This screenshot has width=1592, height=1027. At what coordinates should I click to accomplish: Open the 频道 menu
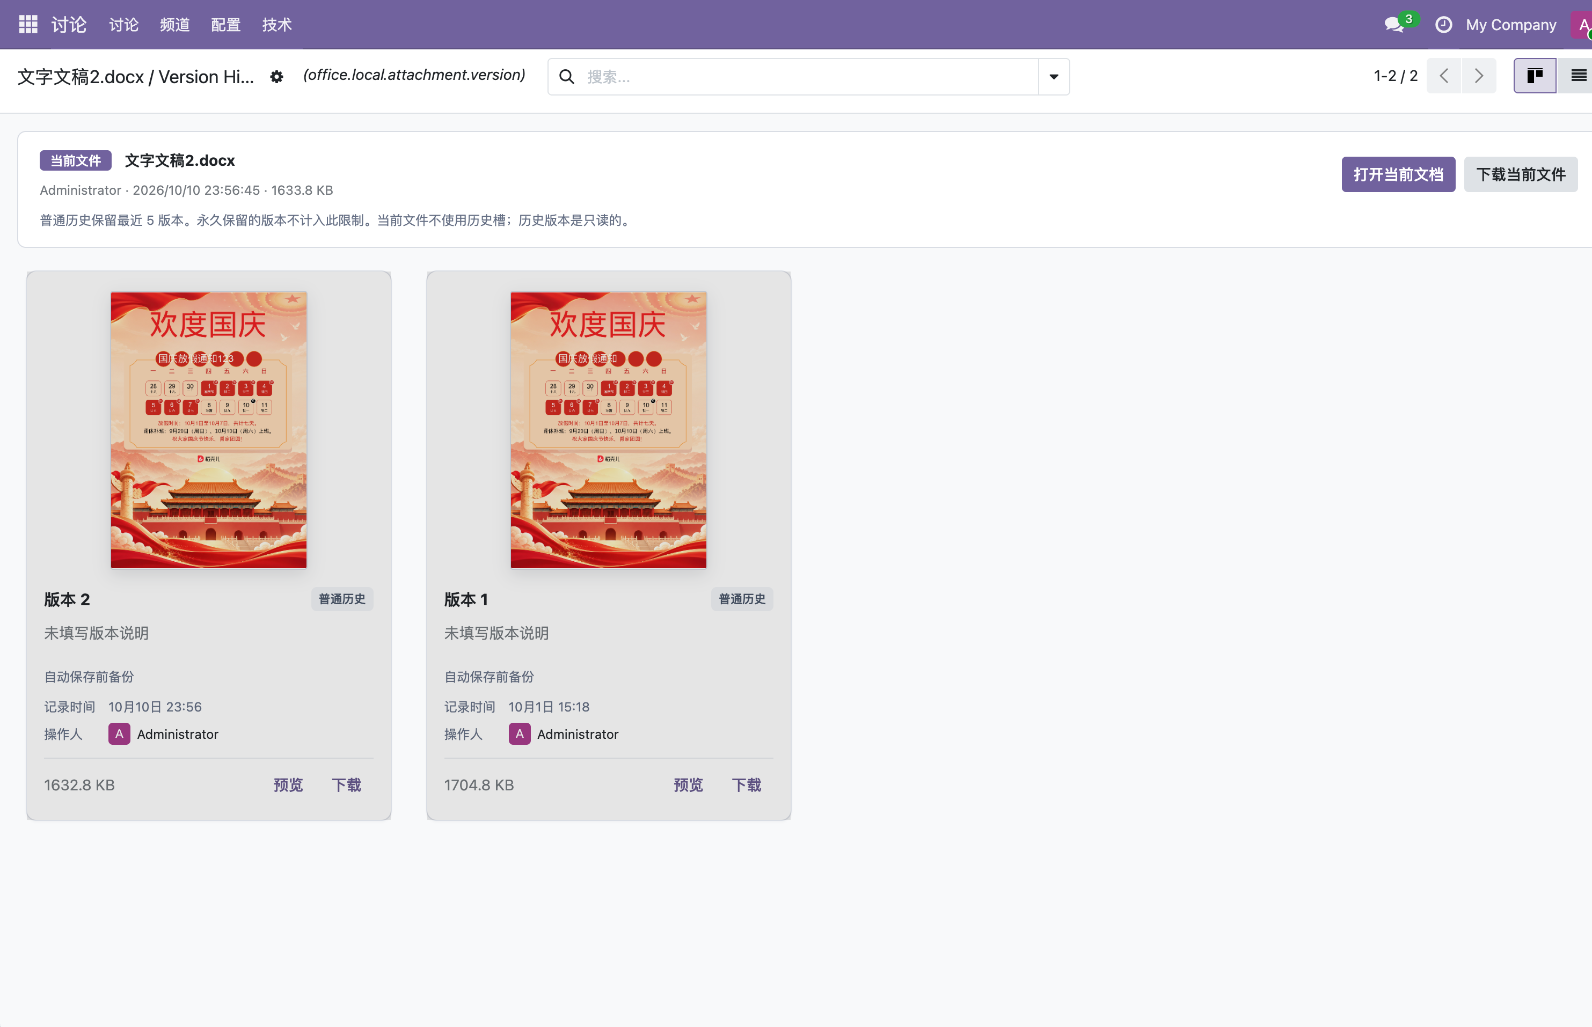175,25
